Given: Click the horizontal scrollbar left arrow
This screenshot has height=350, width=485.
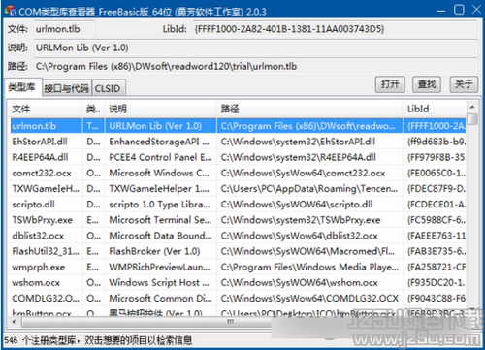Looking at the screenshot, I should [x=14, y=322].
